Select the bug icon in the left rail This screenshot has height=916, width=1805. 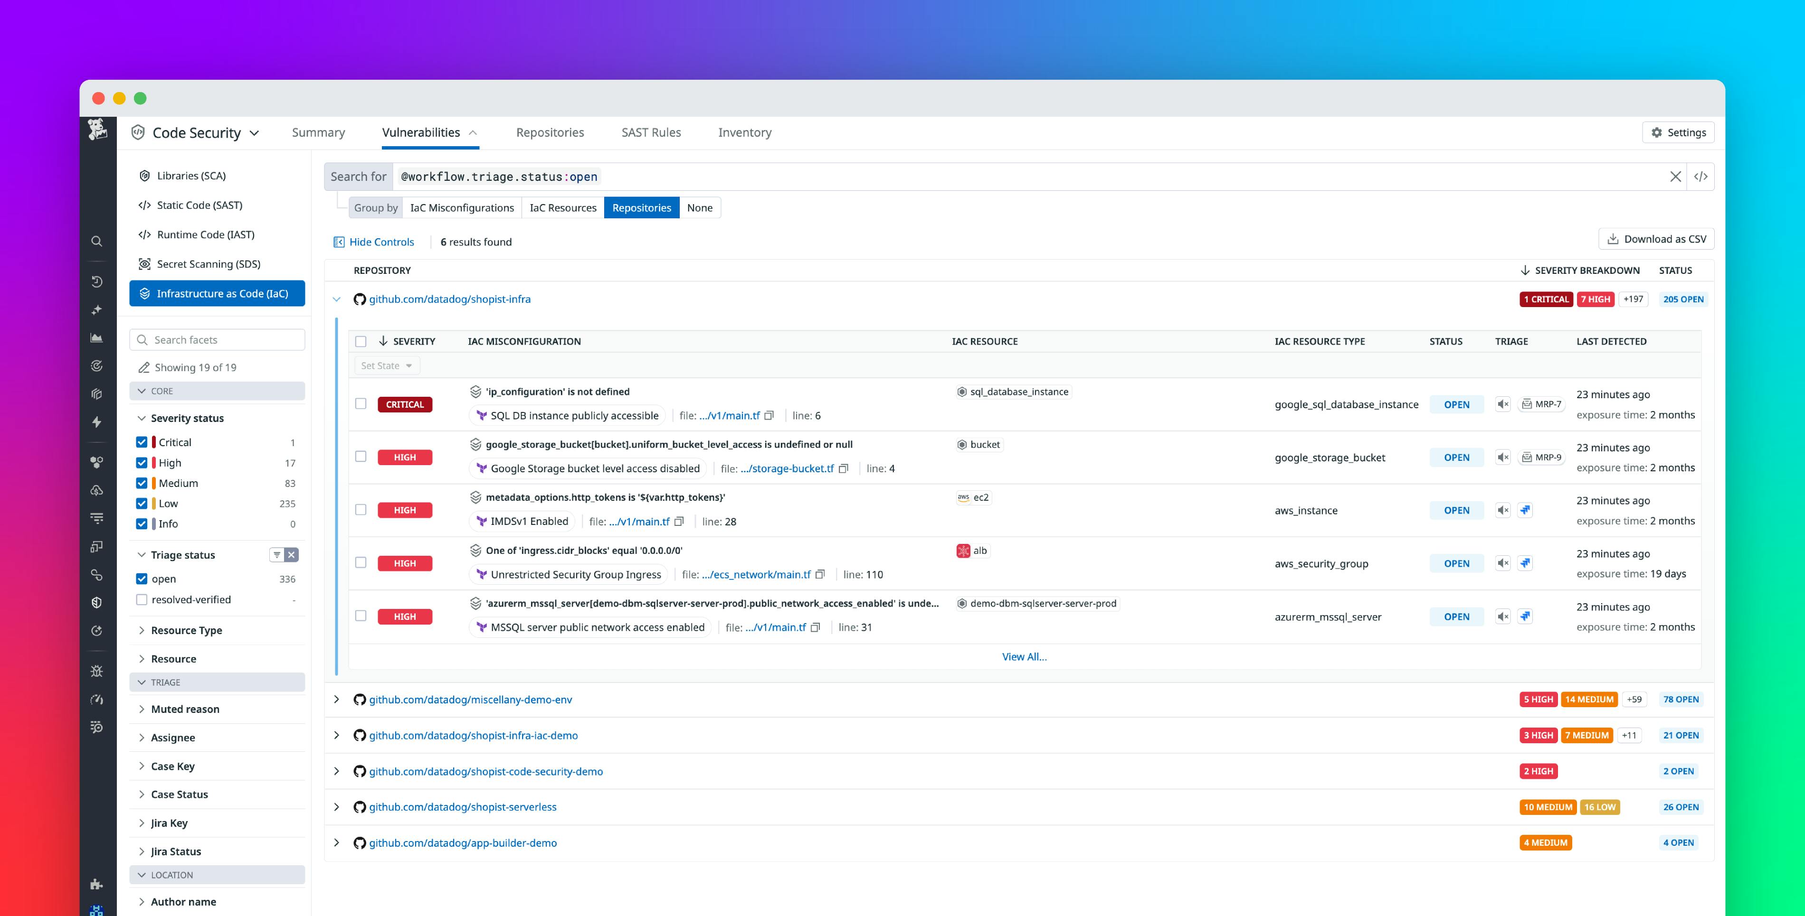97,671
